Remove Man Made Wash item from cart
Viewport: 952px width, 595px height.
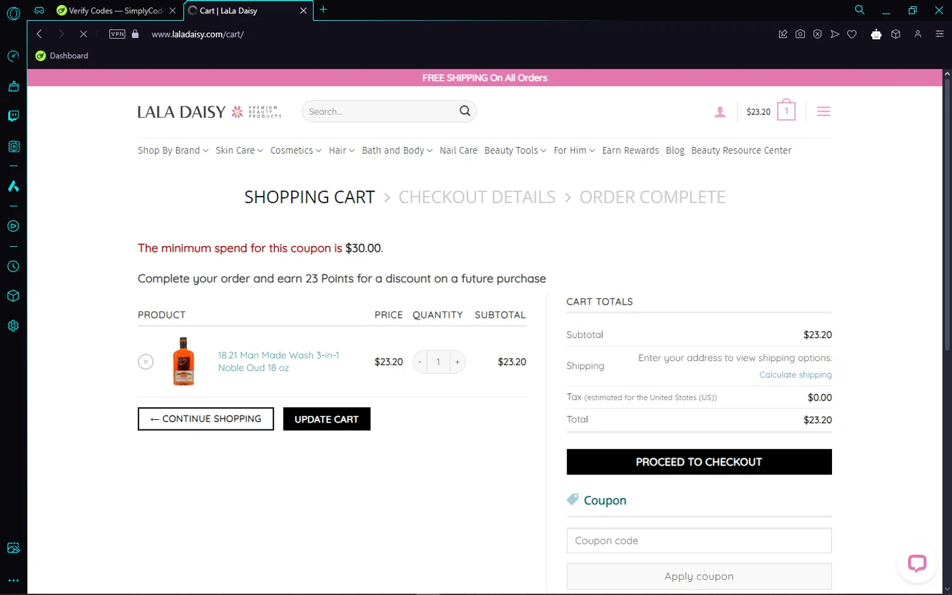coord(146,362)
